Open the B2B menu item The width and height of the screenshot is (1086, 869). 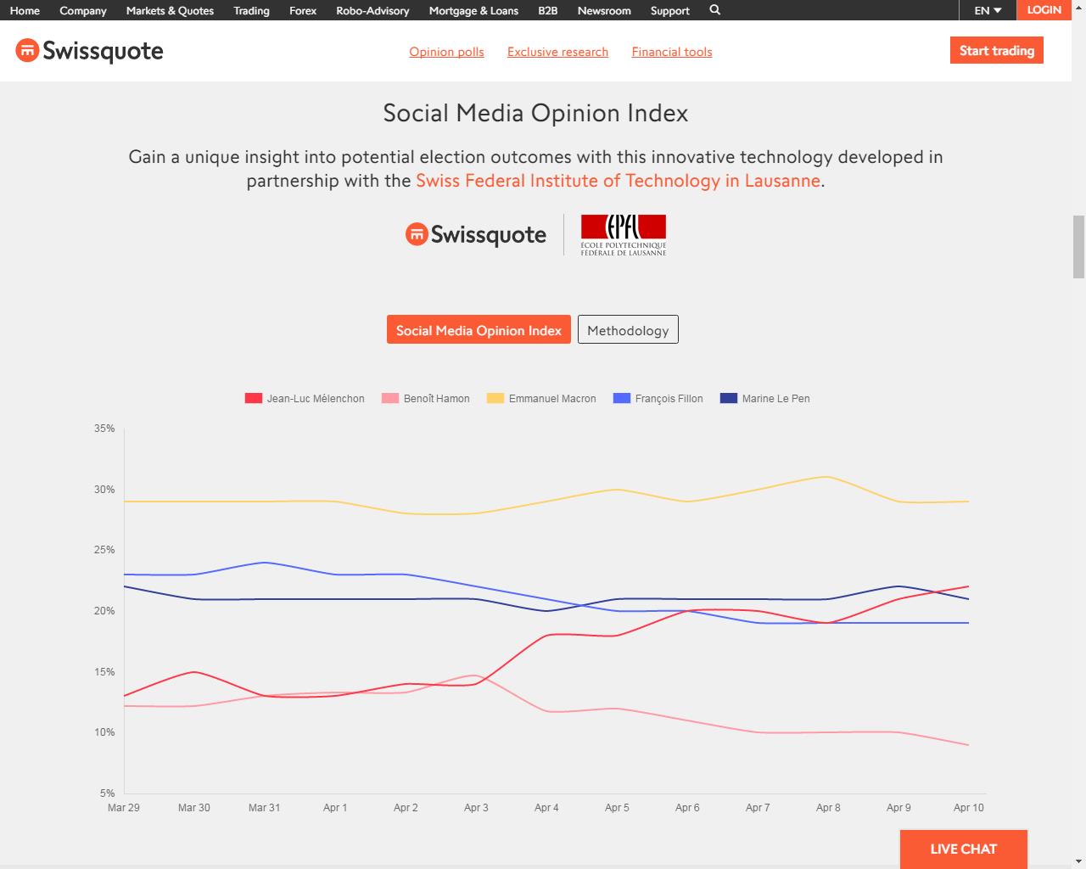[548, 11]
